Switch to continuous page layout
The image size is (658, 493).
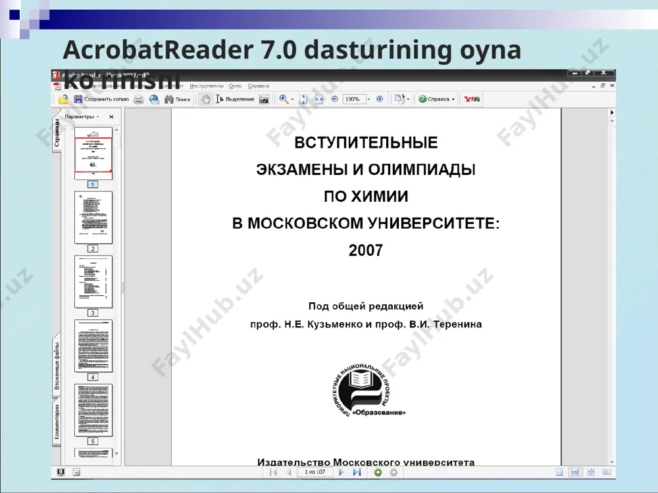tap(575, 473)
